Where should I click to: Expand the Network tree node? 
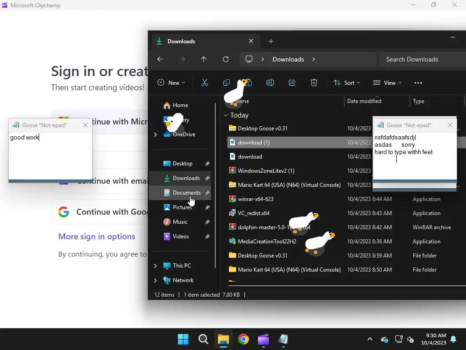pos(156,280)
